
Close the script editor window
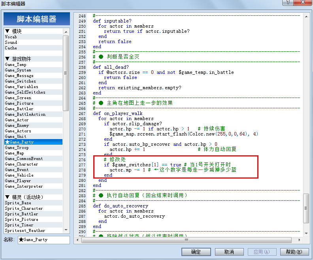tap(303, 2)
